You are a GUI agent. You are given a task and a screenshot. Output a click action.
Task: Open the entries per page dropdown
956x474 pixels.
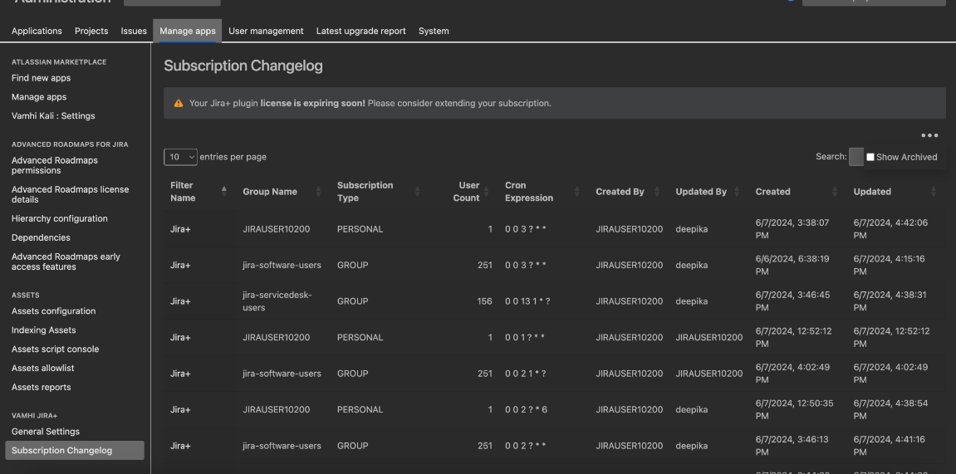(180, 157)
